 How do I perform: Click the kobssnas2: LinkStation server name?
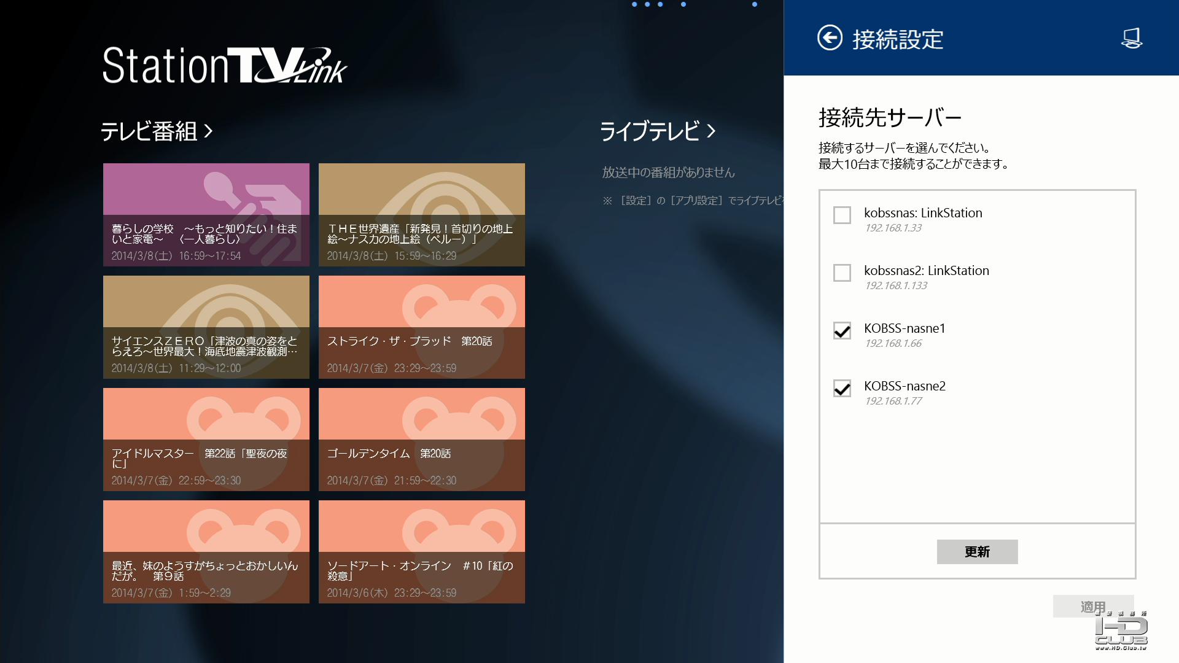pyautogui.click(x=927, y=271)
